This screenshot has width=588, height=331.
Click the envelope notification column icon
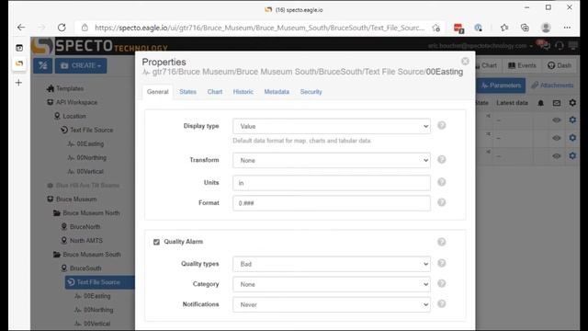coord(557,103)
